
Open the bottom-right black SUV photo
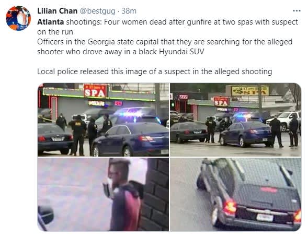pyautogui.click(x=235, y=195)
